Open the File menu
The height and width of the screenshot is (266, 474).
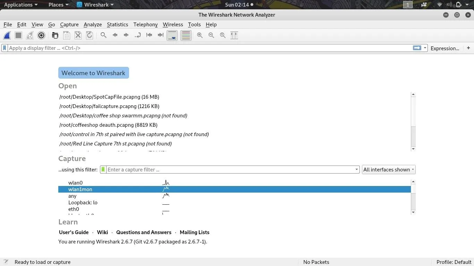pyautogui.click(x=8, y=25)
